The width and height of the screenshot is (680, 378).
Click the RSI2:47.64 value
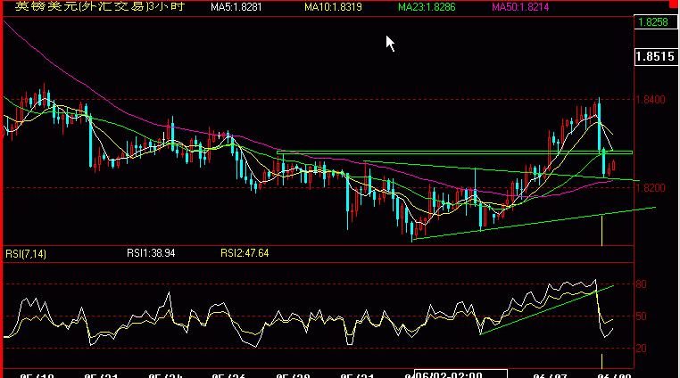(245, 253)
